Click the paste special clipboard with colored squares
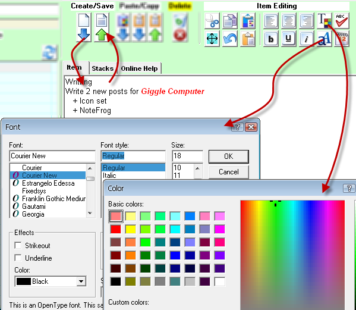This screenshot has height=310, width=356. [x=248, y=21]
